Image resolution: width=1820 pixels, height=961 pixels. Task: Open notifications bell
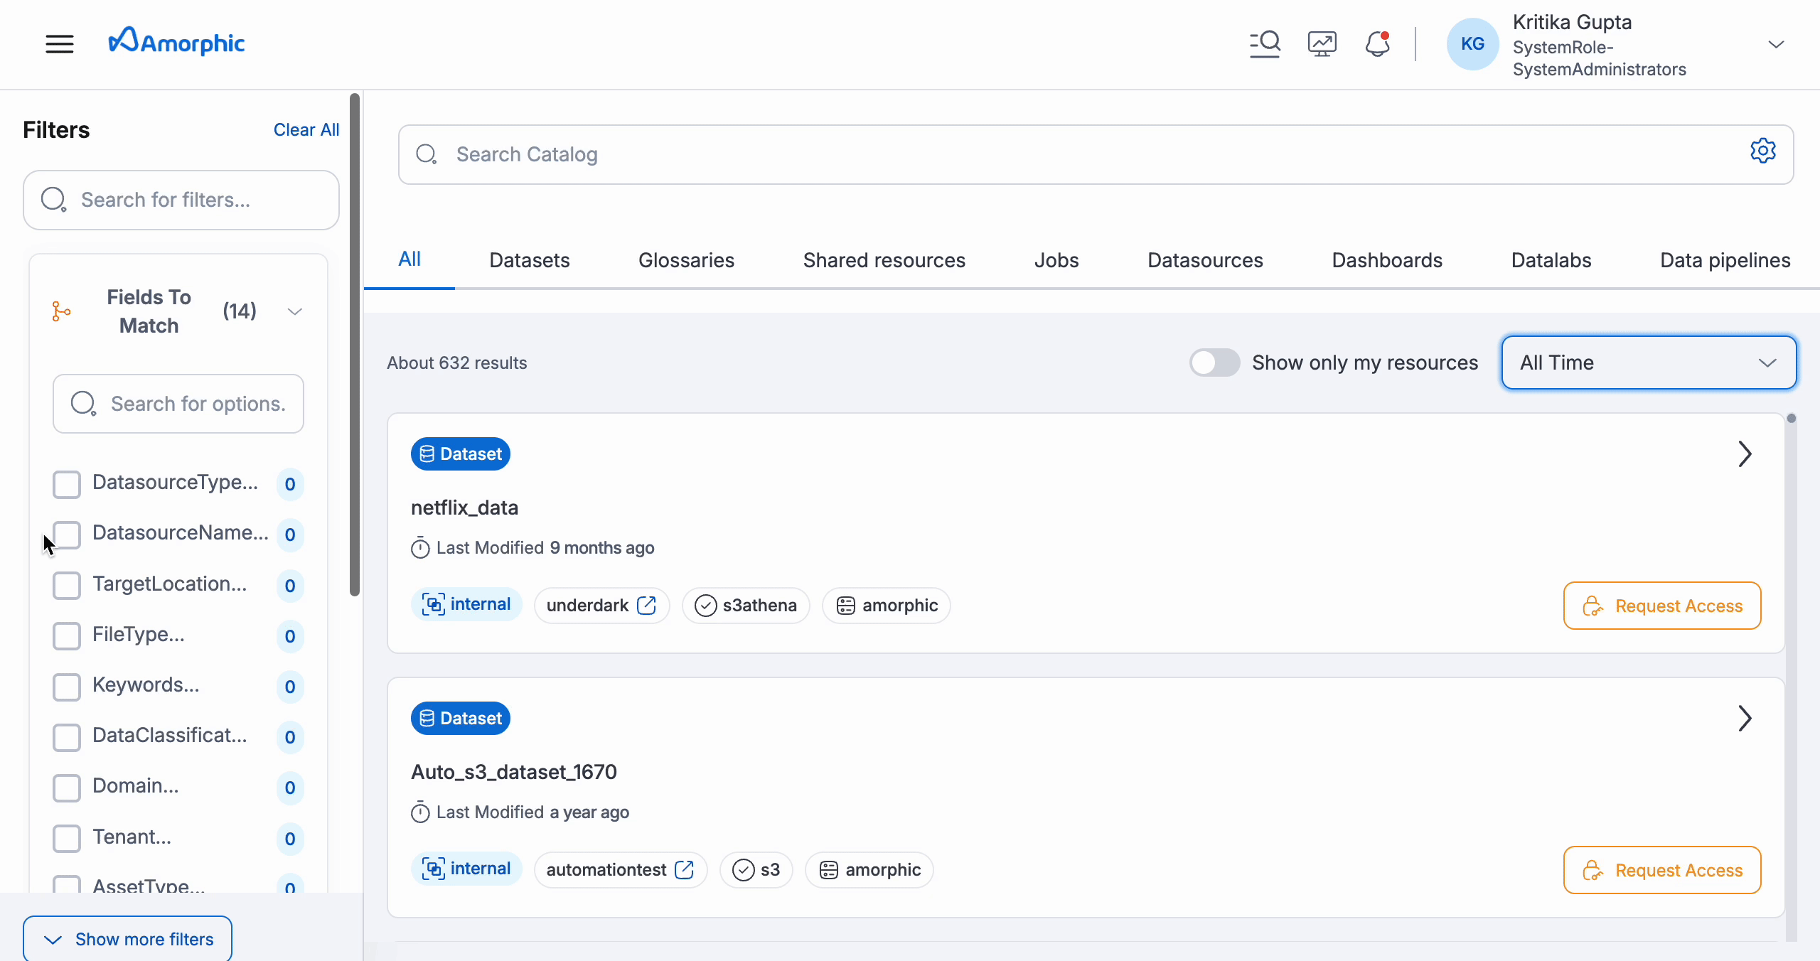(1377, 43)
